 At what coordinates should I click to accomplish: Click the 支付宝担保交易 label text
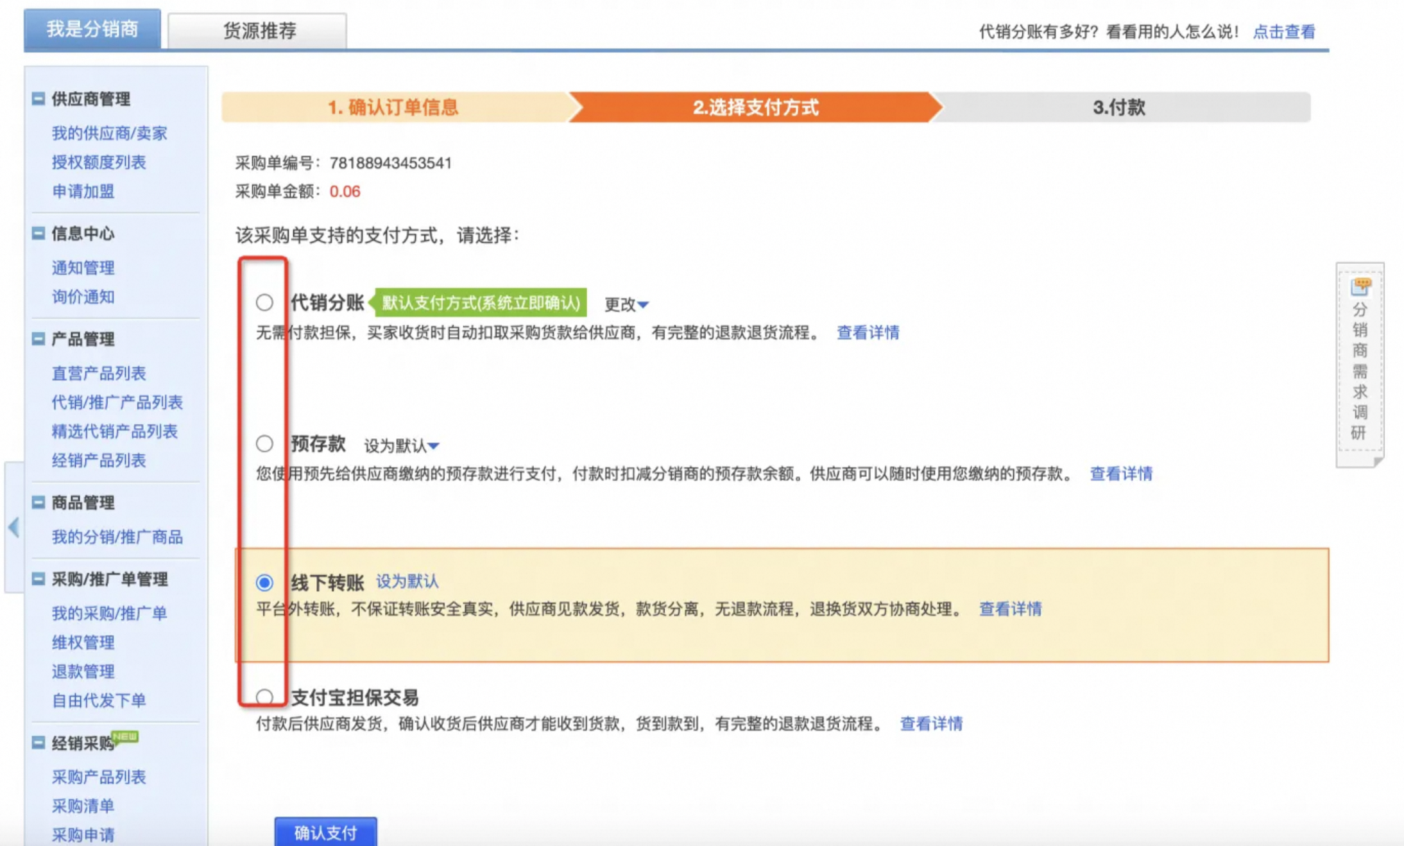tap(355, 697)
